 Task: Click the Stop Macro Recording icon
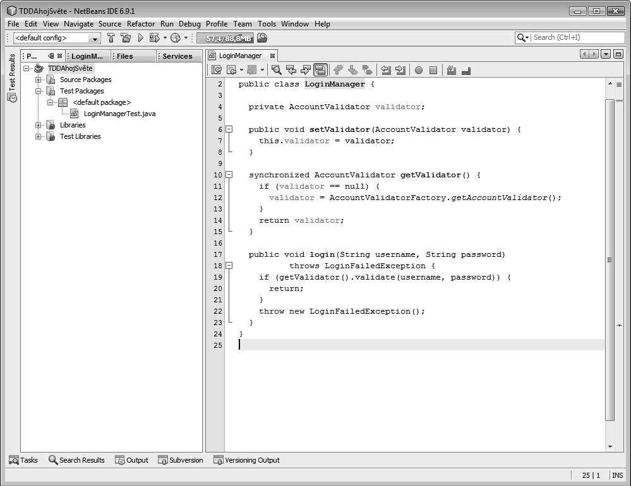pyautogui.click(x=433, y=70)
